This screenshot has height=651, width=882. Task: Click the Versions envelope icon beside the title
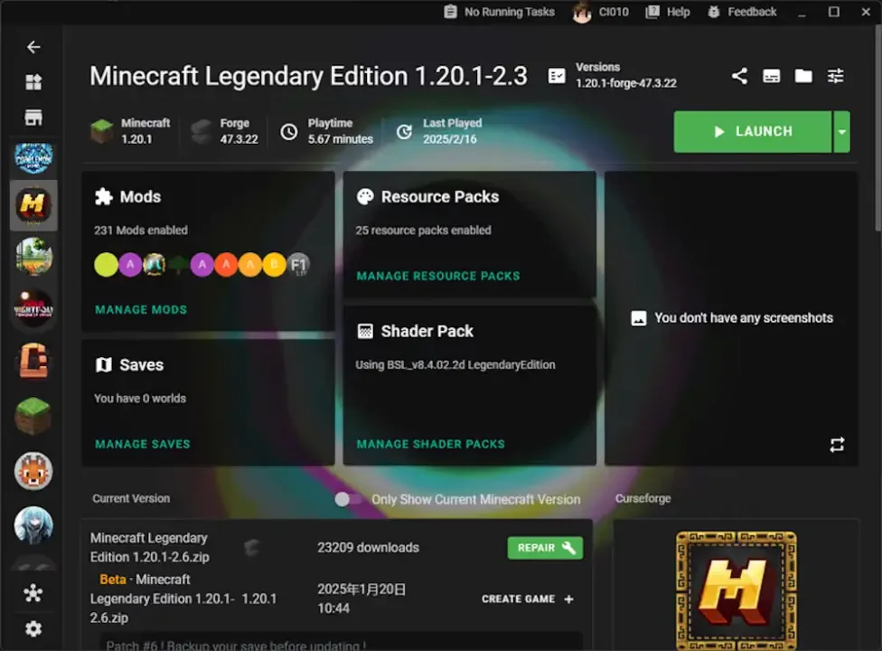pos(558,75)
